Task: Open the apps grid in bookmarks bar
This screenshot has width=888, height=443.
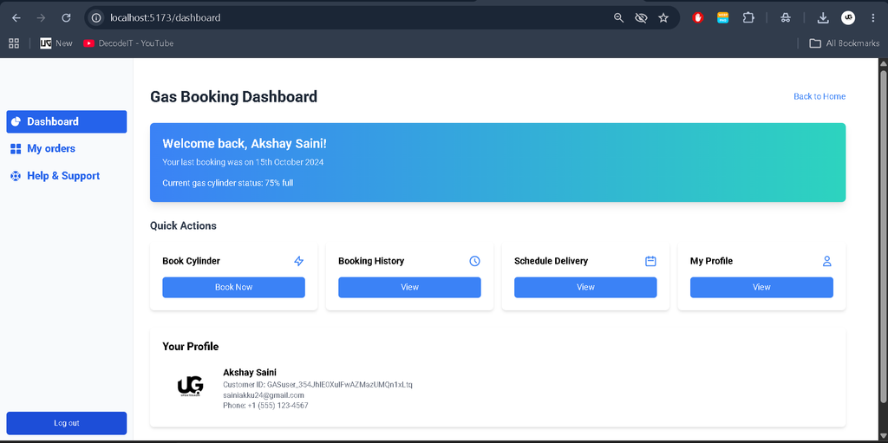Action: (x=14, y=43)
